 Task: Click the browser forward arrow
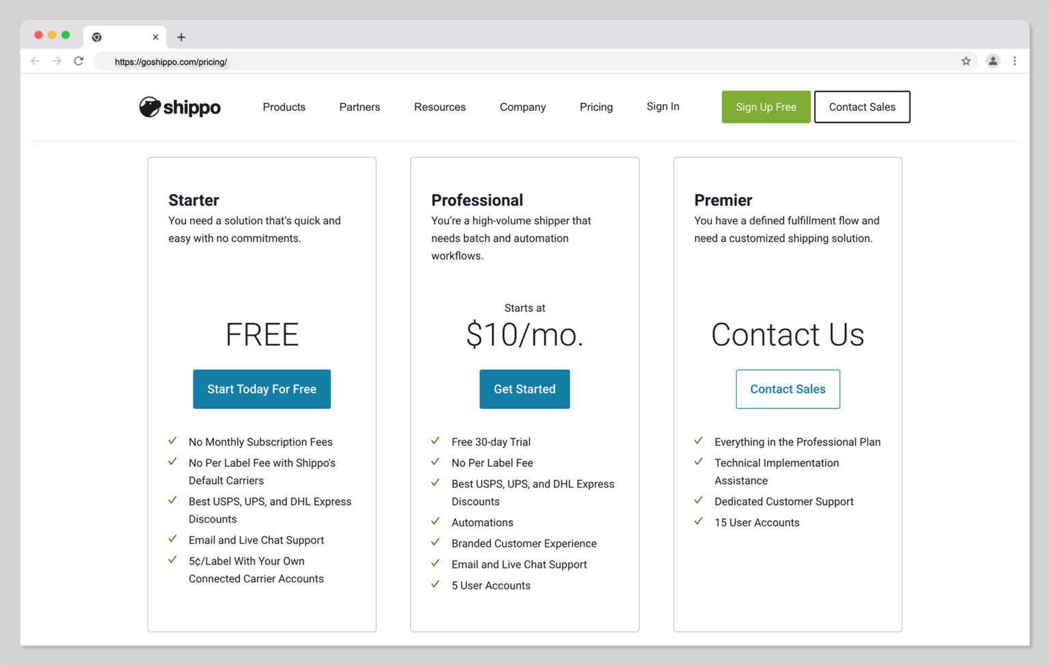pyautogui.click(x=57, y=61)
